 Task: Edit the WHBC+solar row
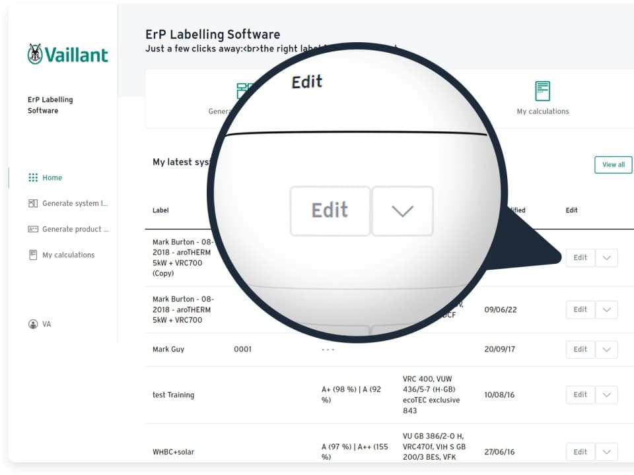pyautogui.click(x=580, y=452)
